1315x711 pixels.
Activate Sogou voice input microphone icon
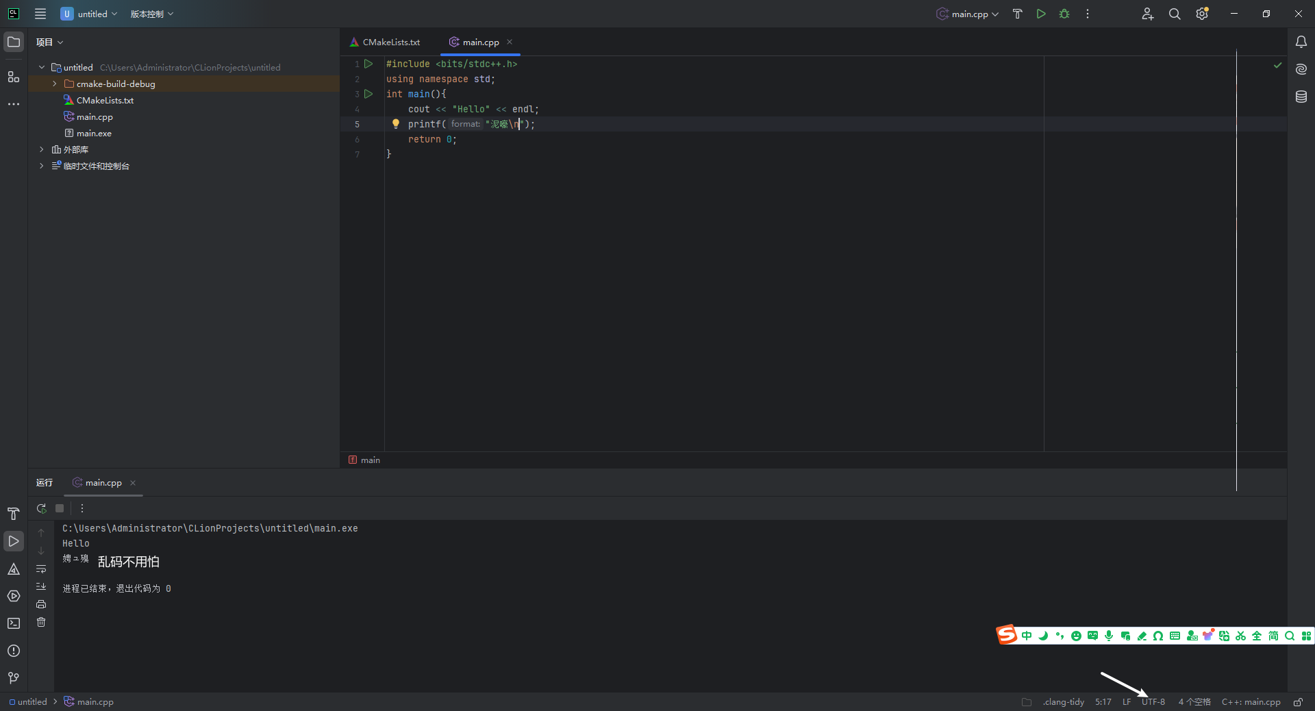[x=1108, y=636]
